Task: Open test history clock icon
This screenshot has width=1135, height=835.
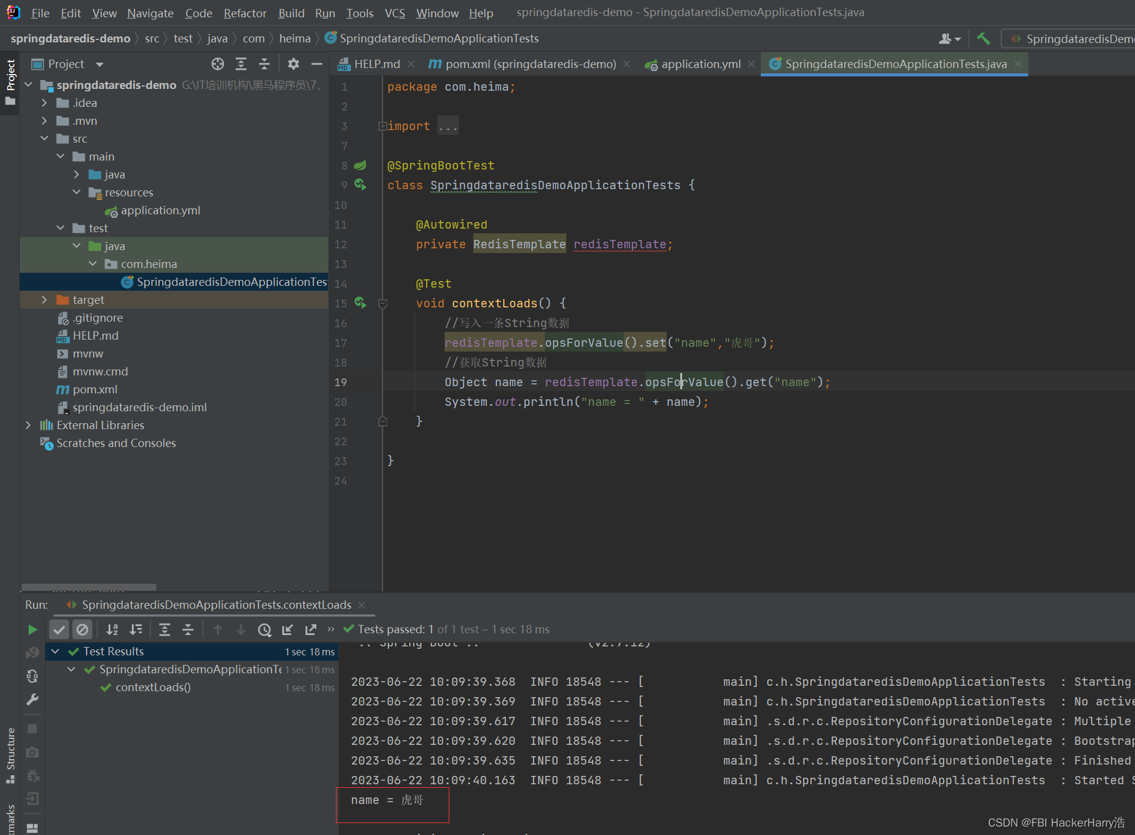Action: pos(264,630)
